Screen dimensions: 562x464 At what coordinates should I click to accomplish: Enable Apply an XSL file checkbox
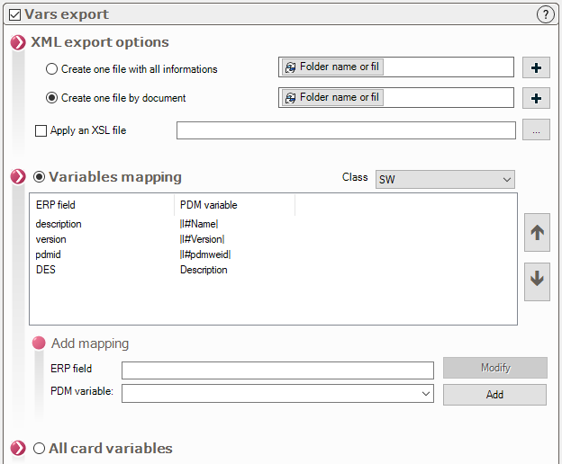pyautogui.click(x=41, y=130)
